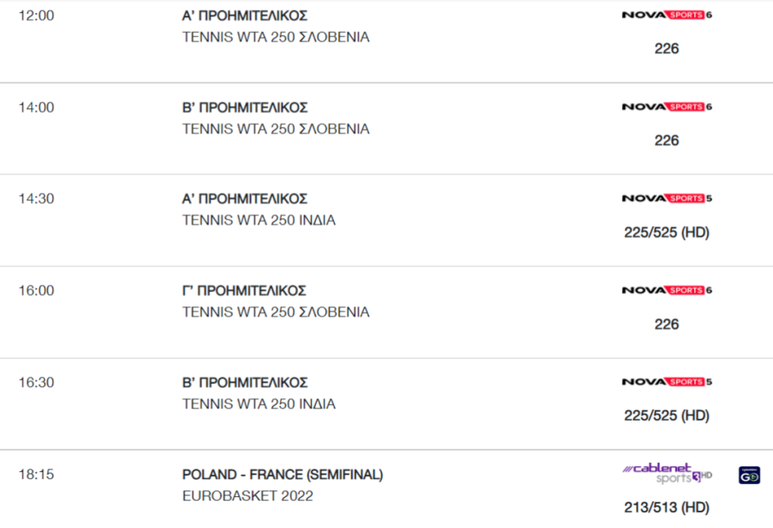Click the EUROBASKET 2022 subtitle

click(x=247, y=496)
